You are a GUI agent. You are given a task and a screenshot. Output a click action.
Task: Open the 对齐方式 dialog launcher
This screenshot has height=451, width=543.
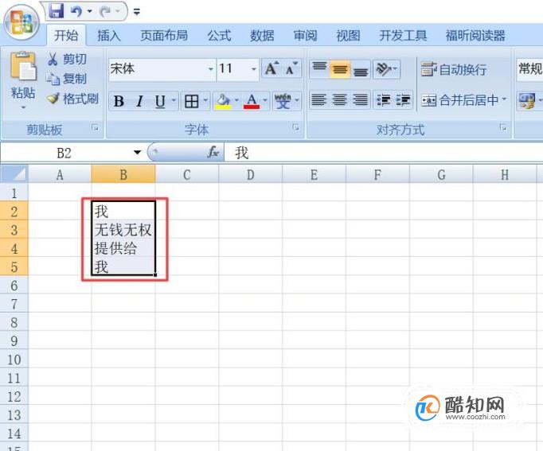click(503, 127)
